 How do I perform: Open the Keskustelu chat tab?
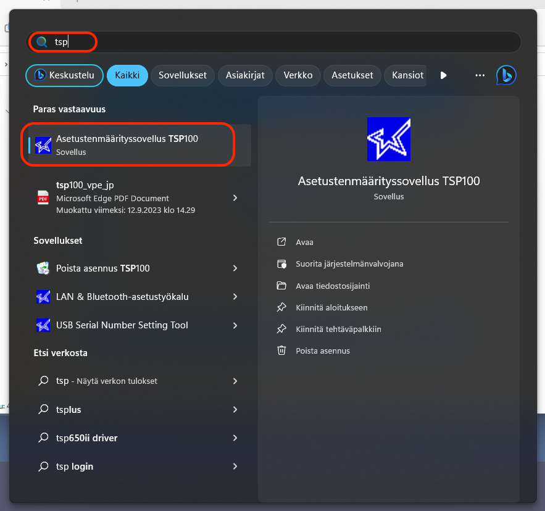(x=65, y=75)
